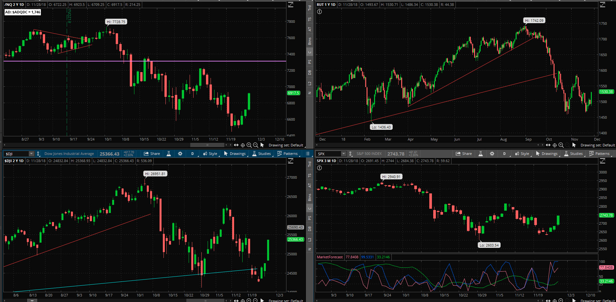Toggle the Btns sidebar tab beside /NQ chart
616x302 pixels.
pyautogui.click(x=310, y=41)
